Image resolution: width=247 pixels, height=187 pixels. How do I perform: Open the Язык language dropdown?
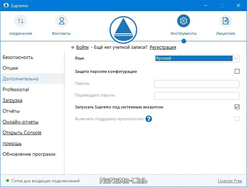[x=197, y=59]
